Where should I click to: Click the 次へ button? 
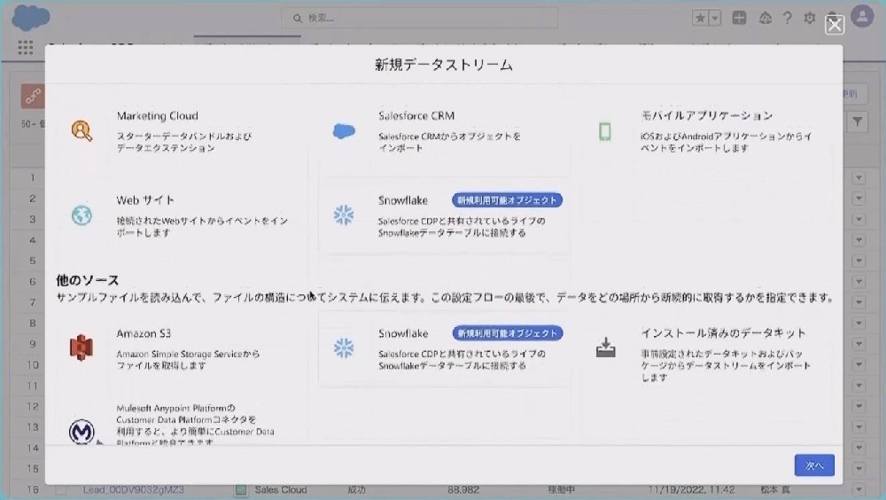point(814,465)
